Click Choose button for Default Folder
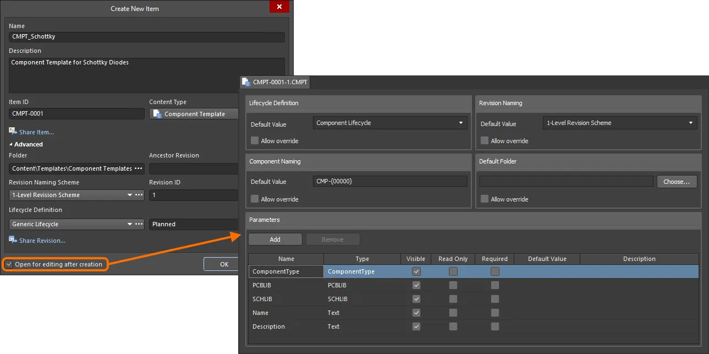Image resolution: width=709 pixels, height=354 pixels. [x=677, y=182]
